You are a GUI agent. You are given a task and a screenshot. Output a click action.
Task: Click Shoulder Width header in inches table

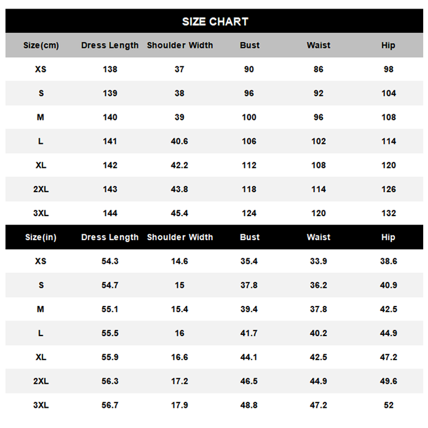point(180,237)
